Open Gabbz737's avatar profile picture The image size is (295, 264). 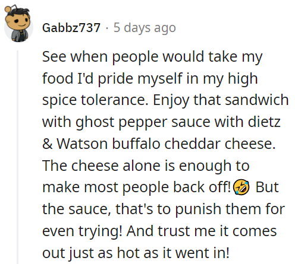click(18, 24)
